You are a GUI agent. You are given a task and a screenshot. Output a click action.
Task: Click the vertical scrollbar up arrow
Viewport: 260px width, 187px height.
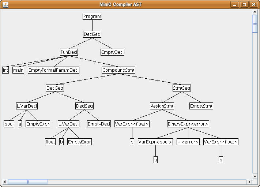[255, 12]
